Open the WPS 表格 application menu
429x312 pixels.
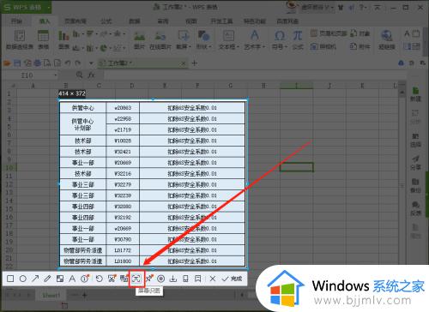click(x=26, y=7)
